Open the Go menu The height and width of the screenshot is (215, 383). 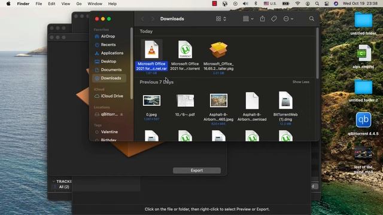coord(78,4)
